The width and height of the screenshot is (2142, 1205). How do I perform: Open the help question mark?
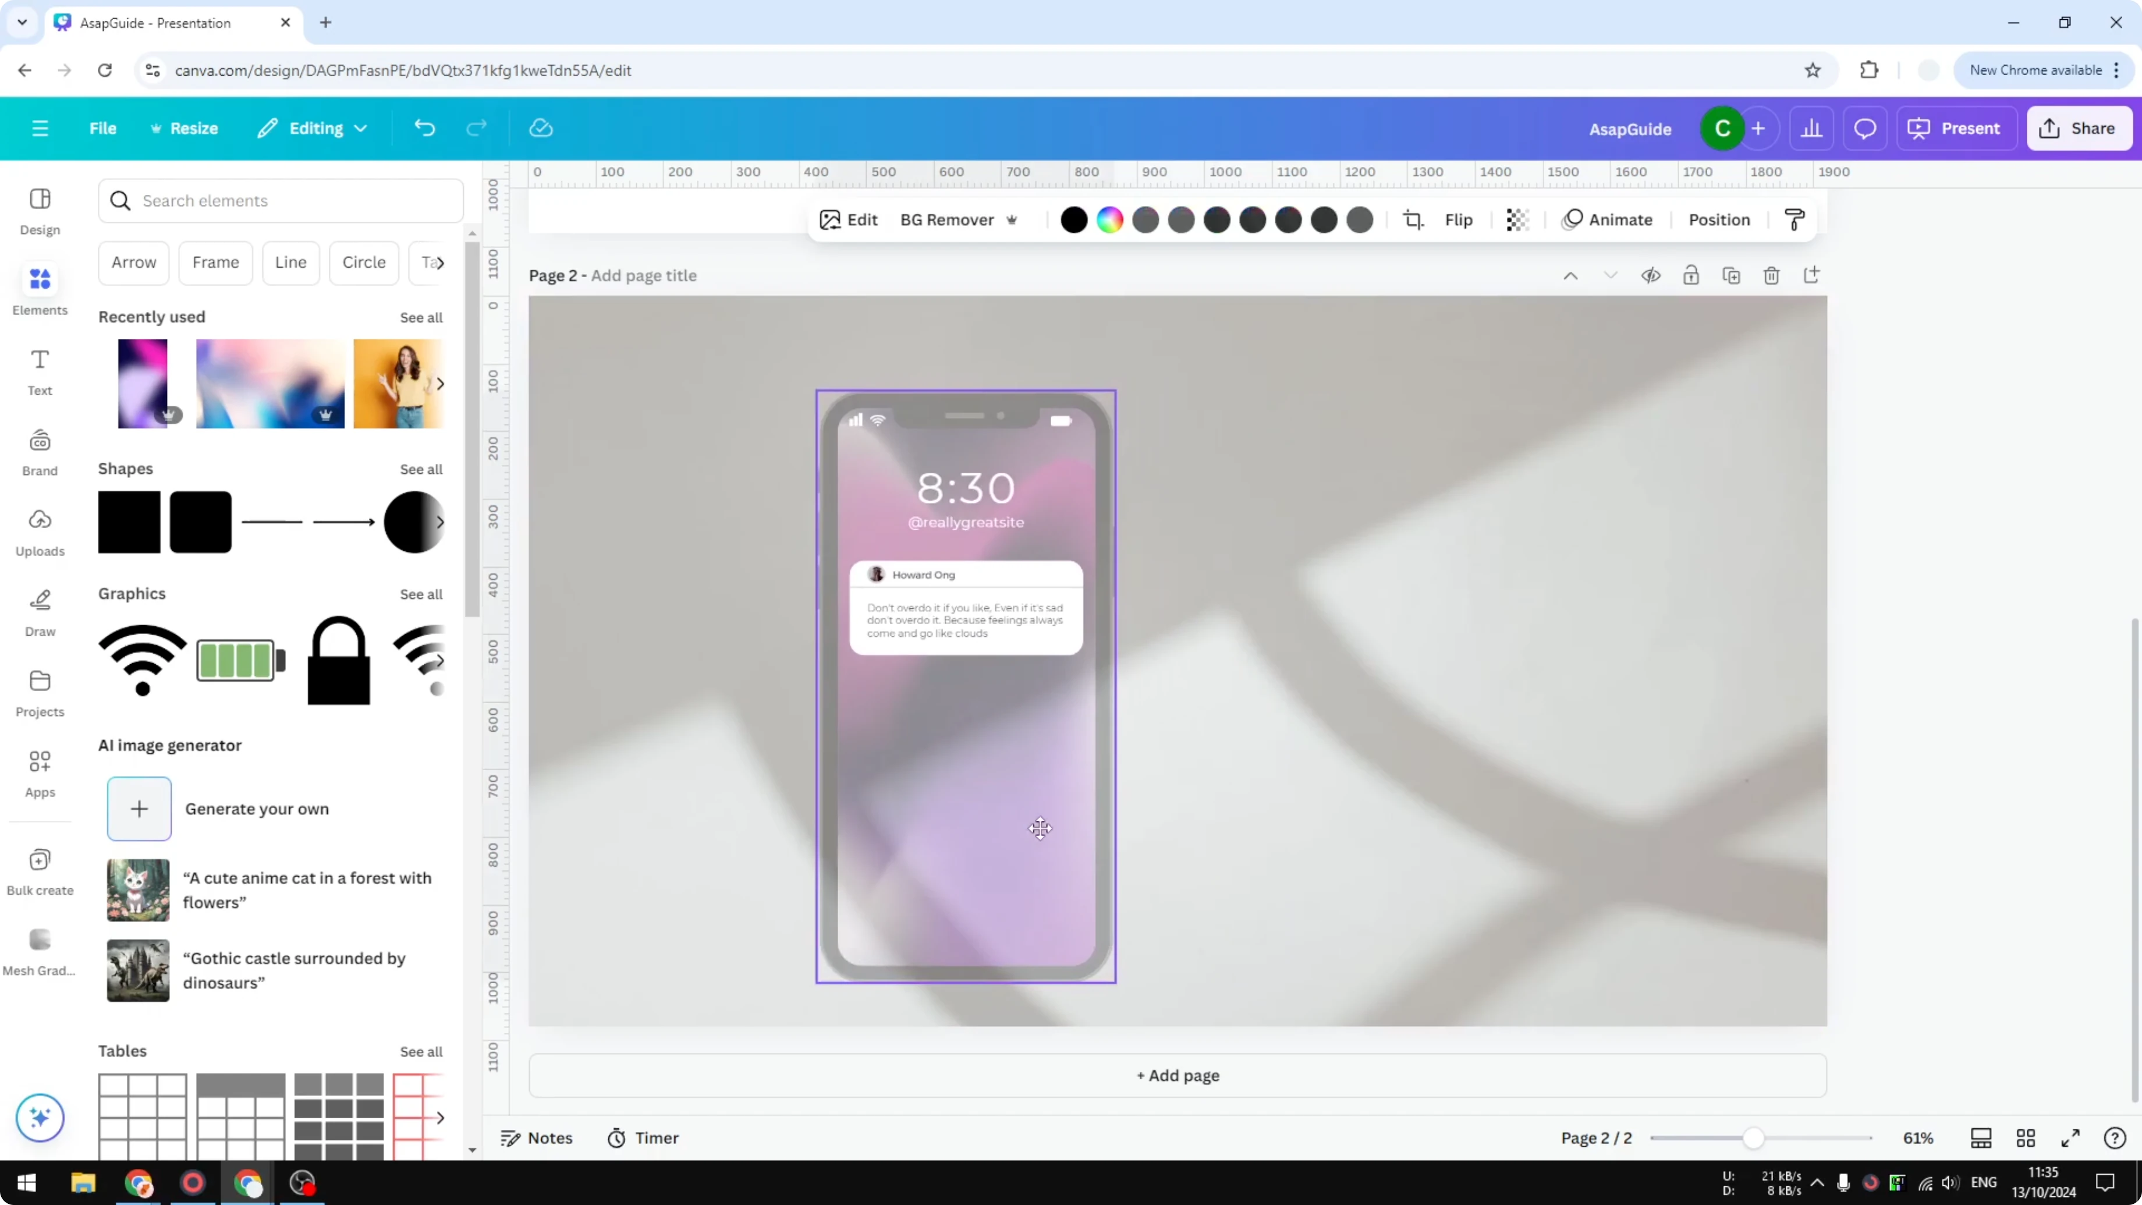tap(2115, 1137)
